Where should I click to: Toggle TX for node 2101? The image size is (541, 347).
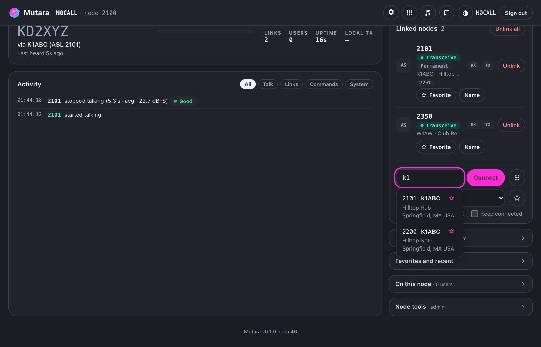pyautogui.click(x=488, y=65)
